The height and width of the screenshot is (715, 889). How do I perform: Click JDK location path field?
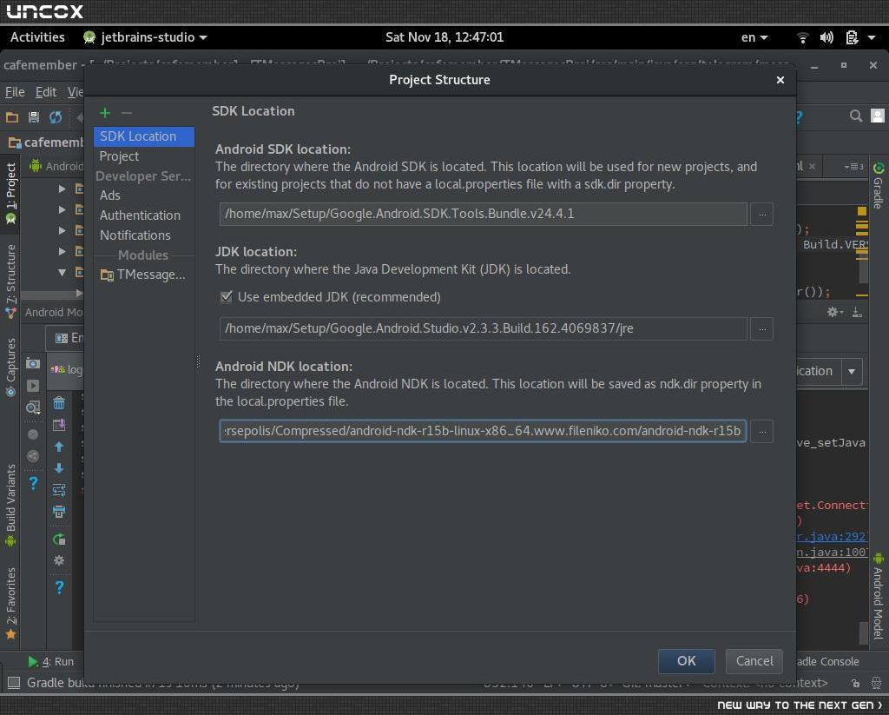click(483, 328)
